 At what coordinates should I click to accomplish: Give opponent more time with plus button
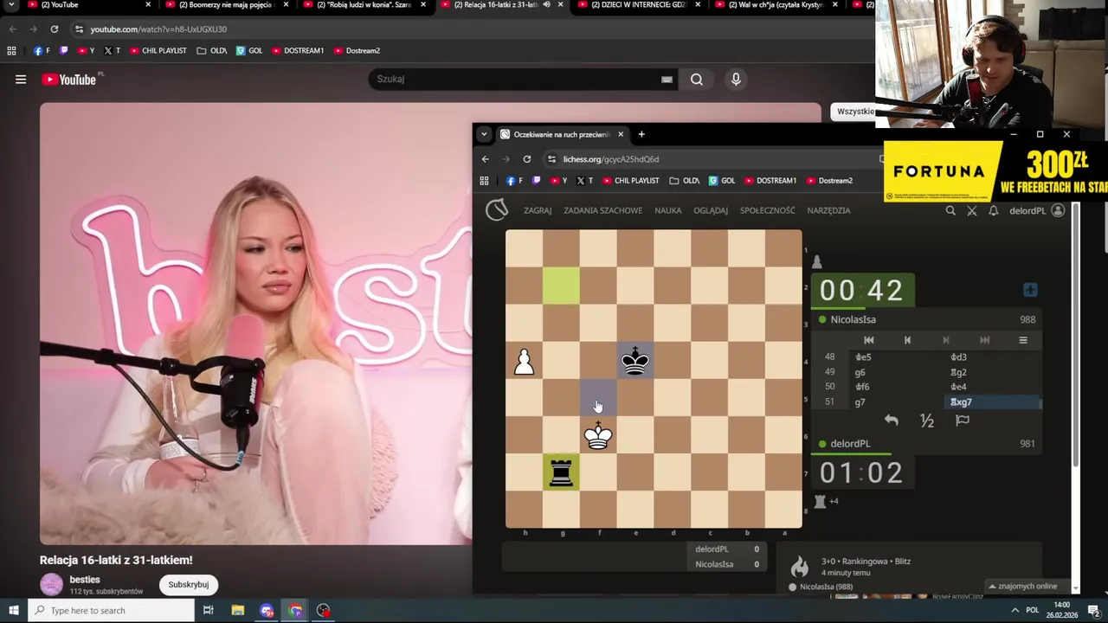[x=1029, y=290]
